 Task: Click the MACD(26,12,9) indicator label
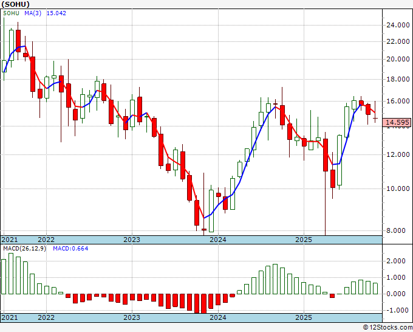tap(24, 249)
